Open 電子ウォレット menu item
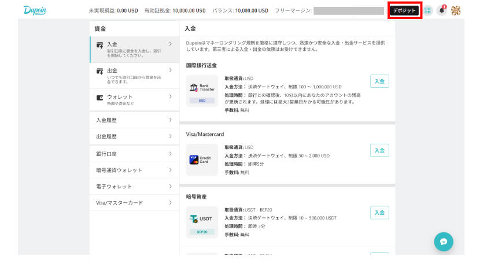The height and width of the screenshot is (260, 487). (x=134, y=187)
